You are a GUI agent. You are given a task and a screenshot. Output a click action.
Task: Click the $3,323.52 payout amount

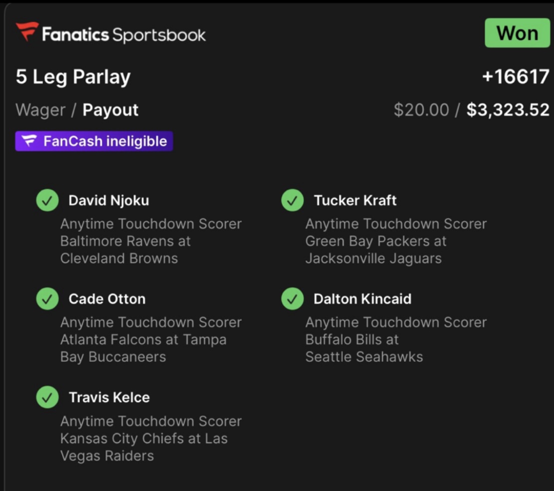[508, 110]
